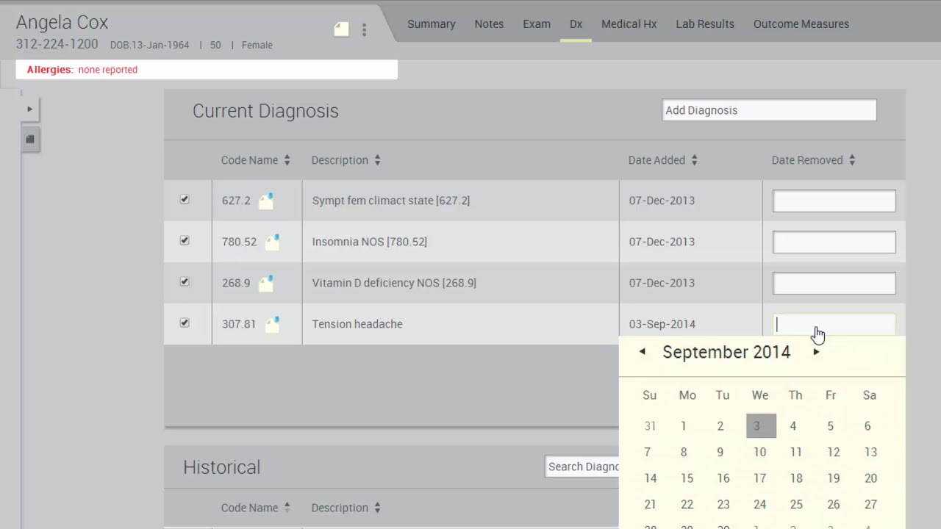Select the Dx tab
Screen dimensions: 941x529
point(576,24)
